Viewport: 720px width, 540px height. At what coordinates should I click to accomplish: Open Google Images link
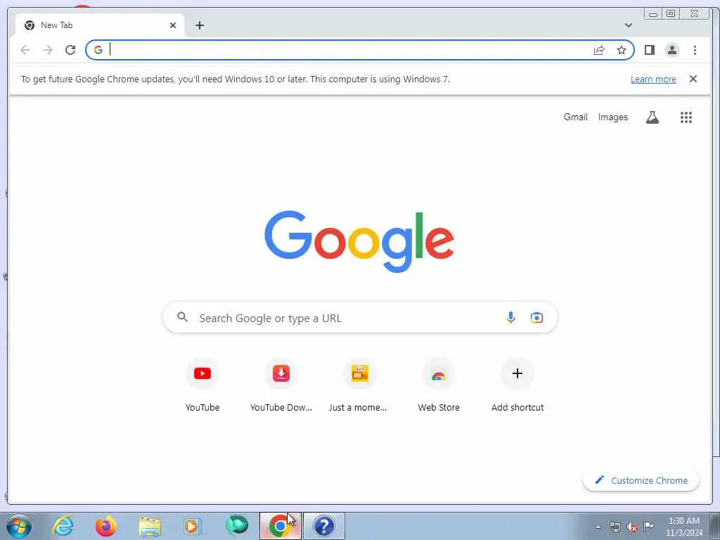(x=612, y=117)
